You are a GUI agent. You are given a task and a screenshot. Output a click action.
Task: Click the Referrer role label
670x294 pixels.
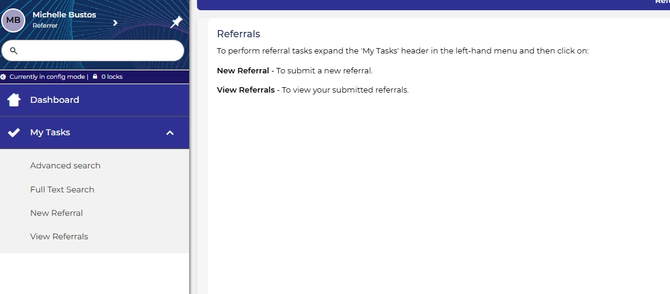45,26
